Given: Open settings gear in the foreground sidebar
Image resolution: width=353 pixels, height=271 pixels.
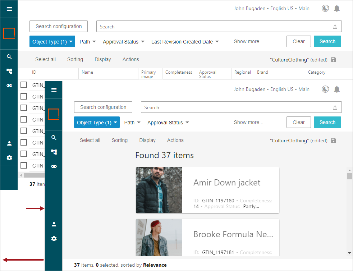Looking at the screenshot, I should (x=54, y=239).
